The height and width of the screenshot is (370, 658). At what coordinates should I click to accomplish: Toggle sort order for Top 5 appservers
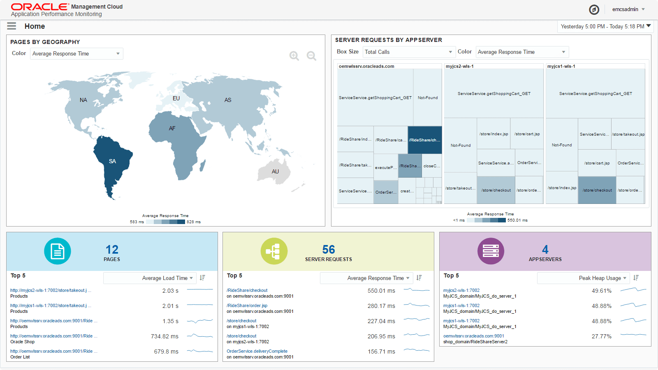pos(636,278)
